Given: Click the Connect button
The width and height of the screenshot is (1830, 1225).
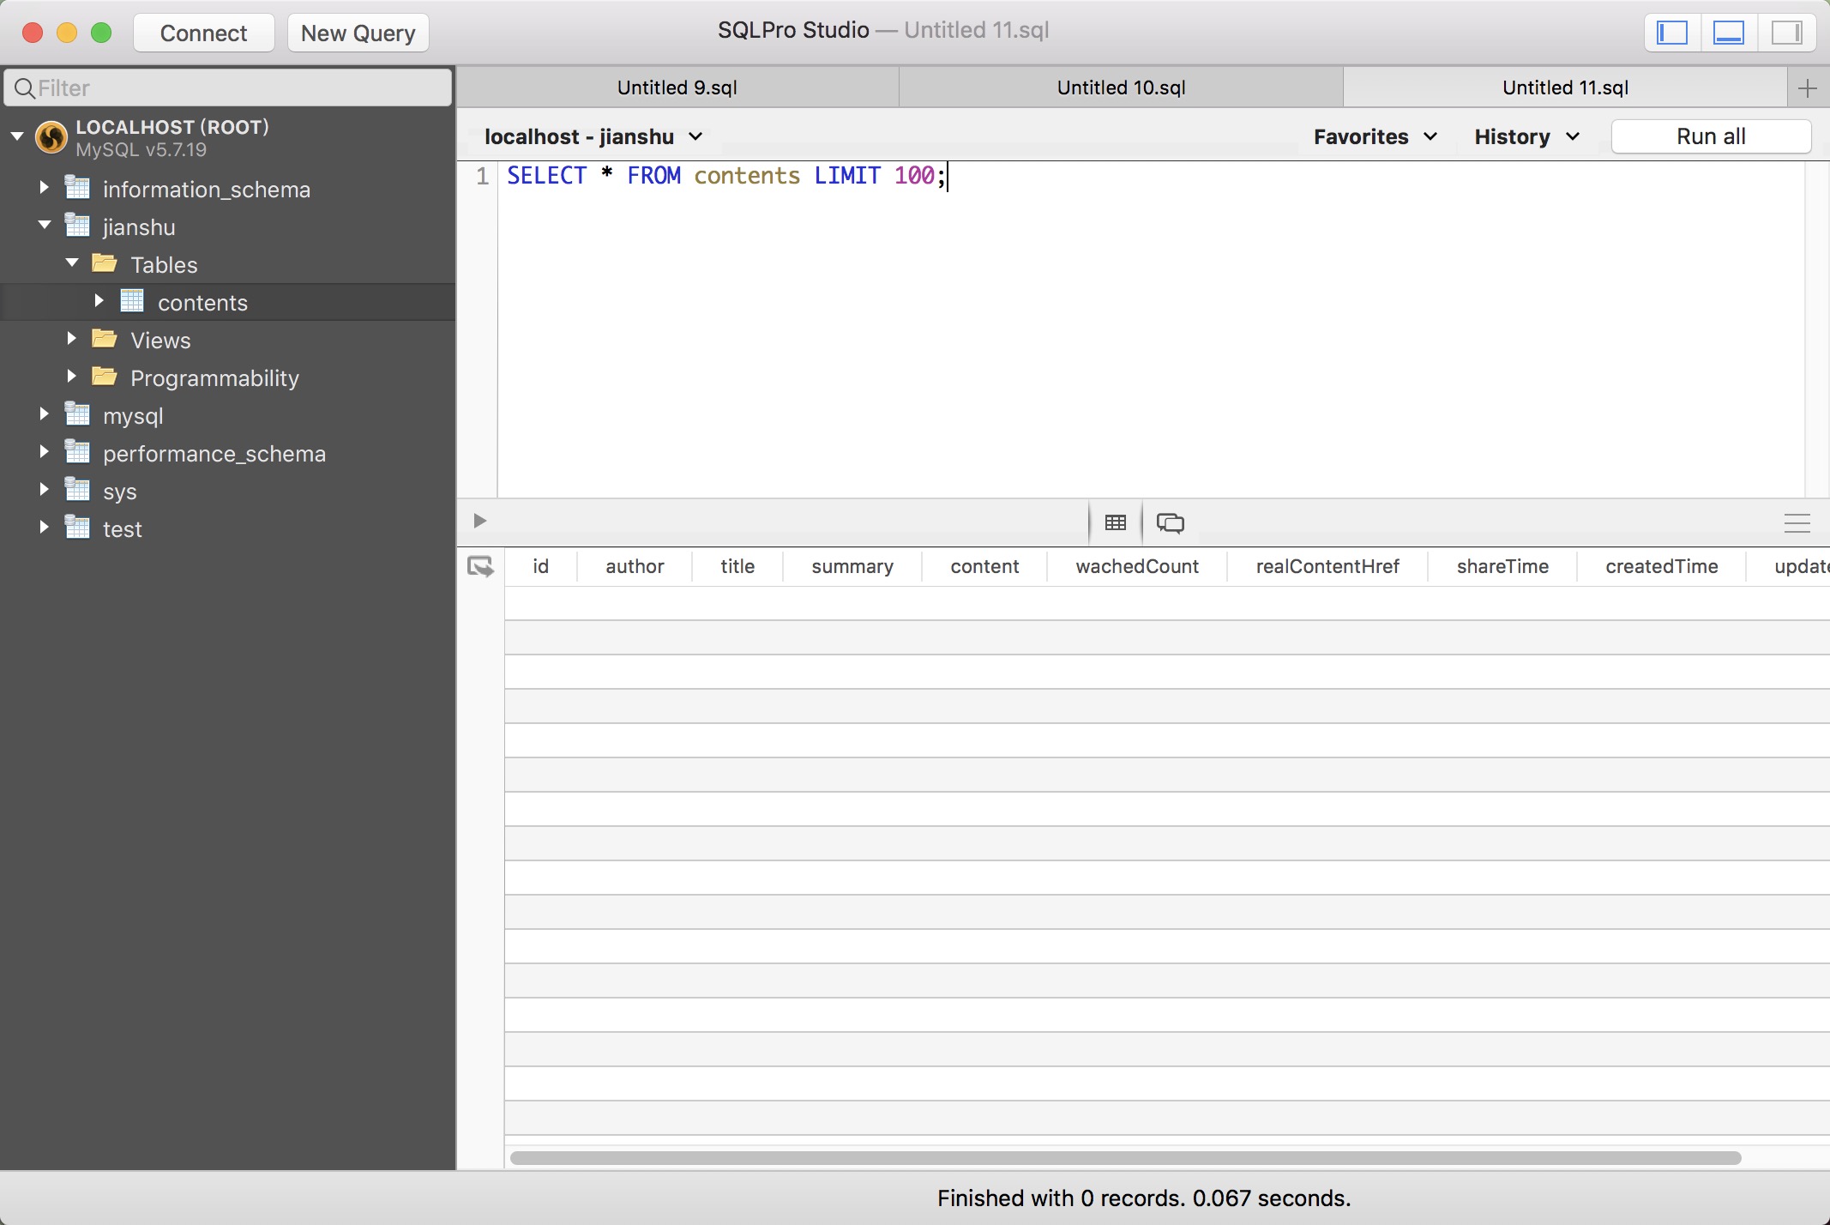Looking at the screenshot, I should [203, 33].
